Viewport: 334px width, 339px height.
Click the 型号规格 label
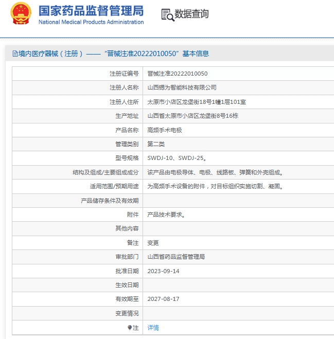pos(127,158)
